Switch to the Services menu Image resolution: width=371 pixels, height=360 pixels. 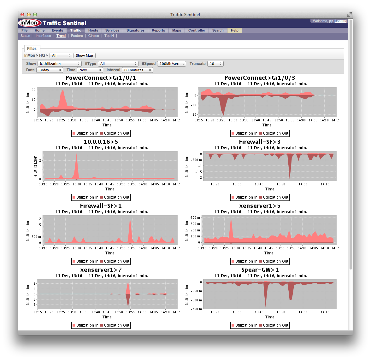pyautogui.click(x=112, y=30)
